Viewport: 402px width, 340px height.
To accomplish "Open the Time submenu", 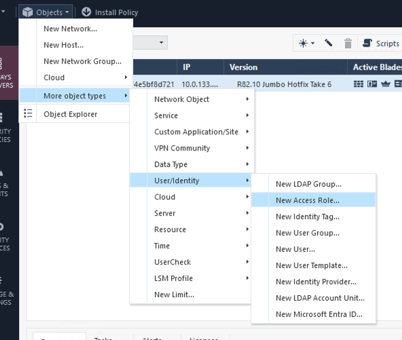I will 191,246.
